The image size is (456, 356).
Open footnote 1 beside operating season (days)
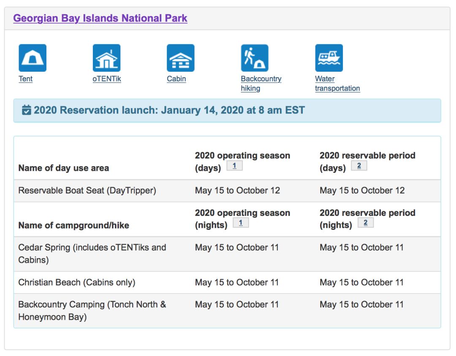click(234, 166)
